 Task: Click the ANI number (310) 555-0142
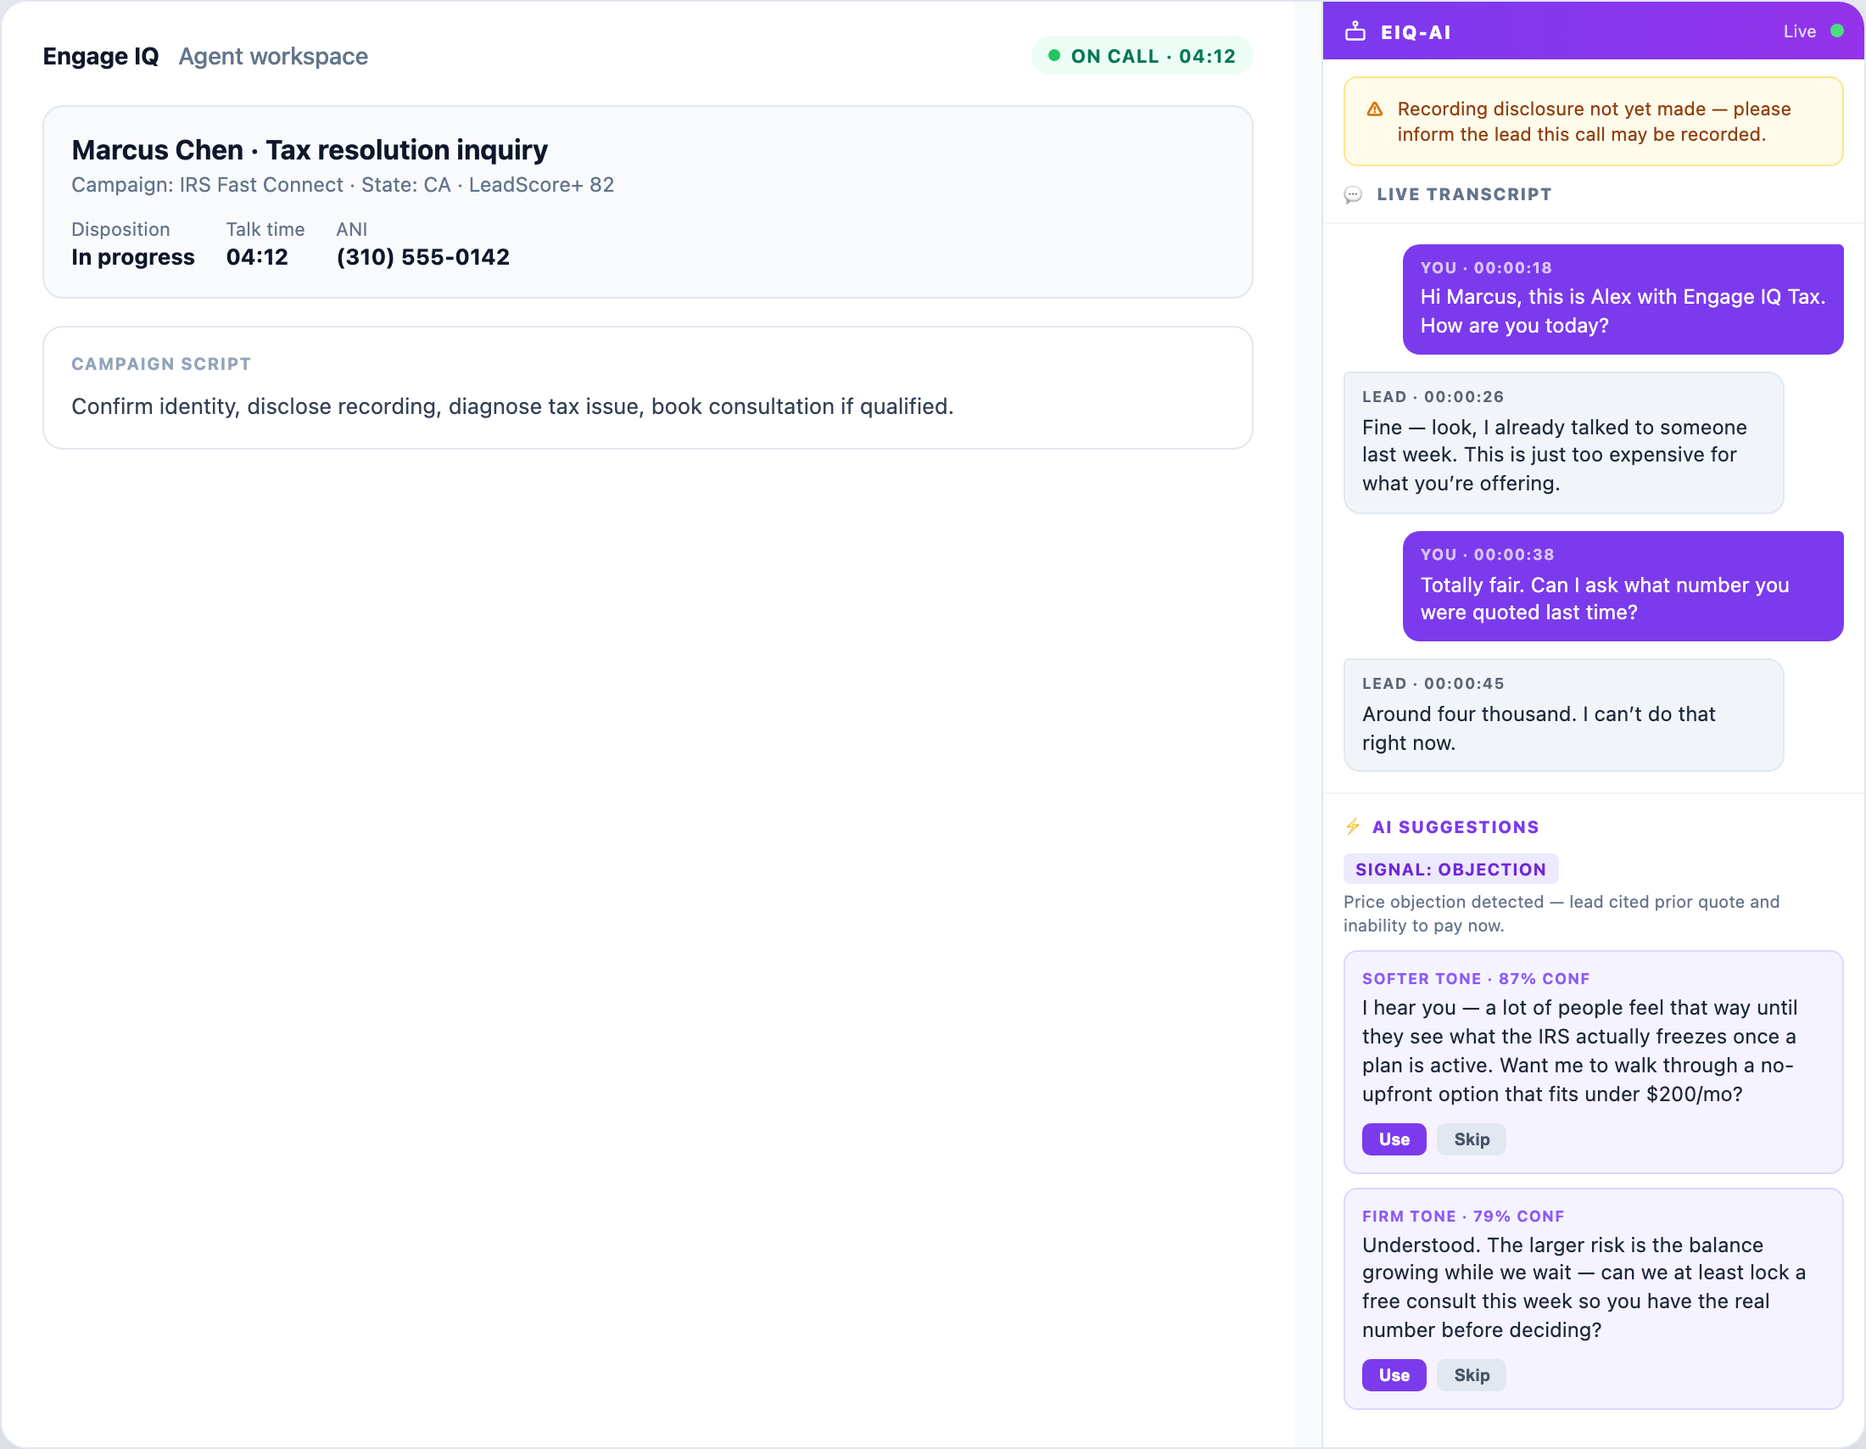coord(423,257)
